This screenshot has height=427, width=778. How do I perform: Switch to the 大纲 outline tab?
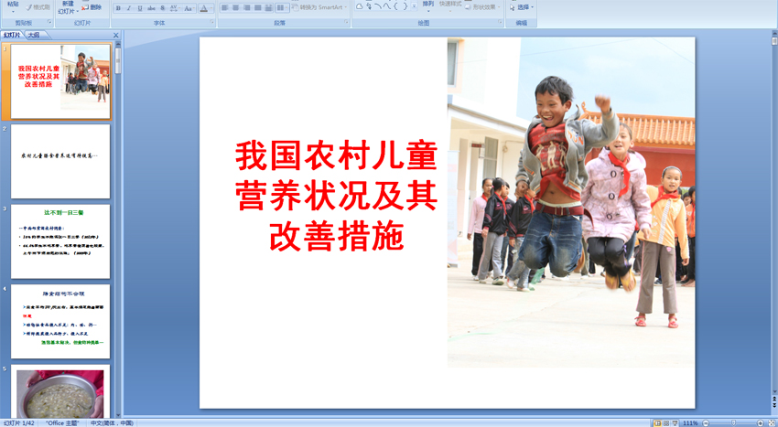click(x=34, y=36)
